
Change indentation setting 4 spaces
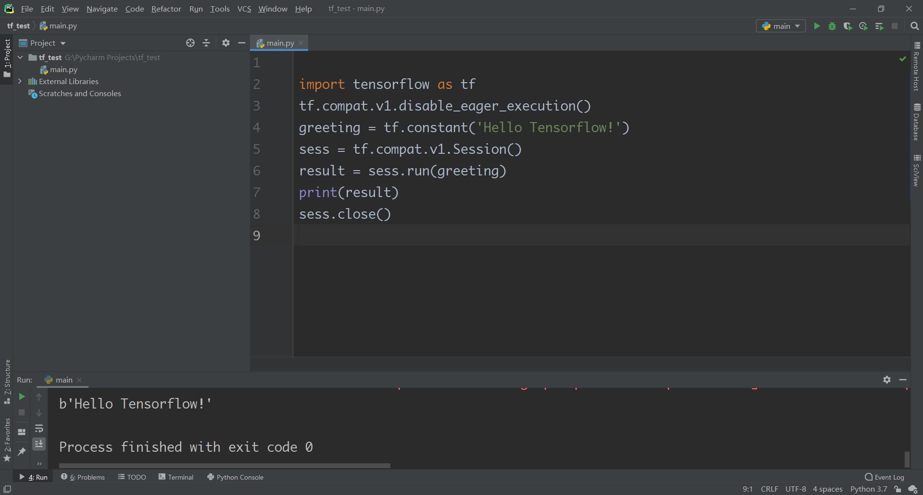[828, 489]
